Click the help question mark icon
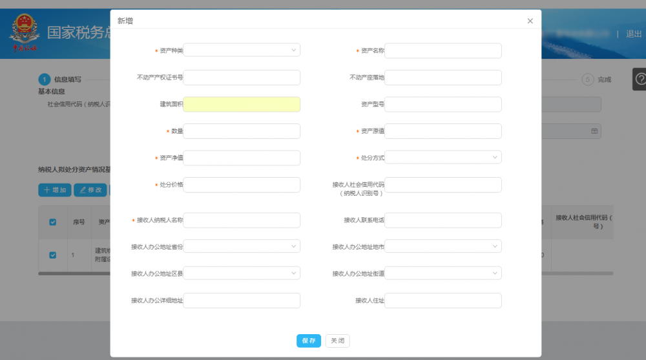Image resolution: width=646 pixels, height=360 pixels. click(x=640, y=79)
